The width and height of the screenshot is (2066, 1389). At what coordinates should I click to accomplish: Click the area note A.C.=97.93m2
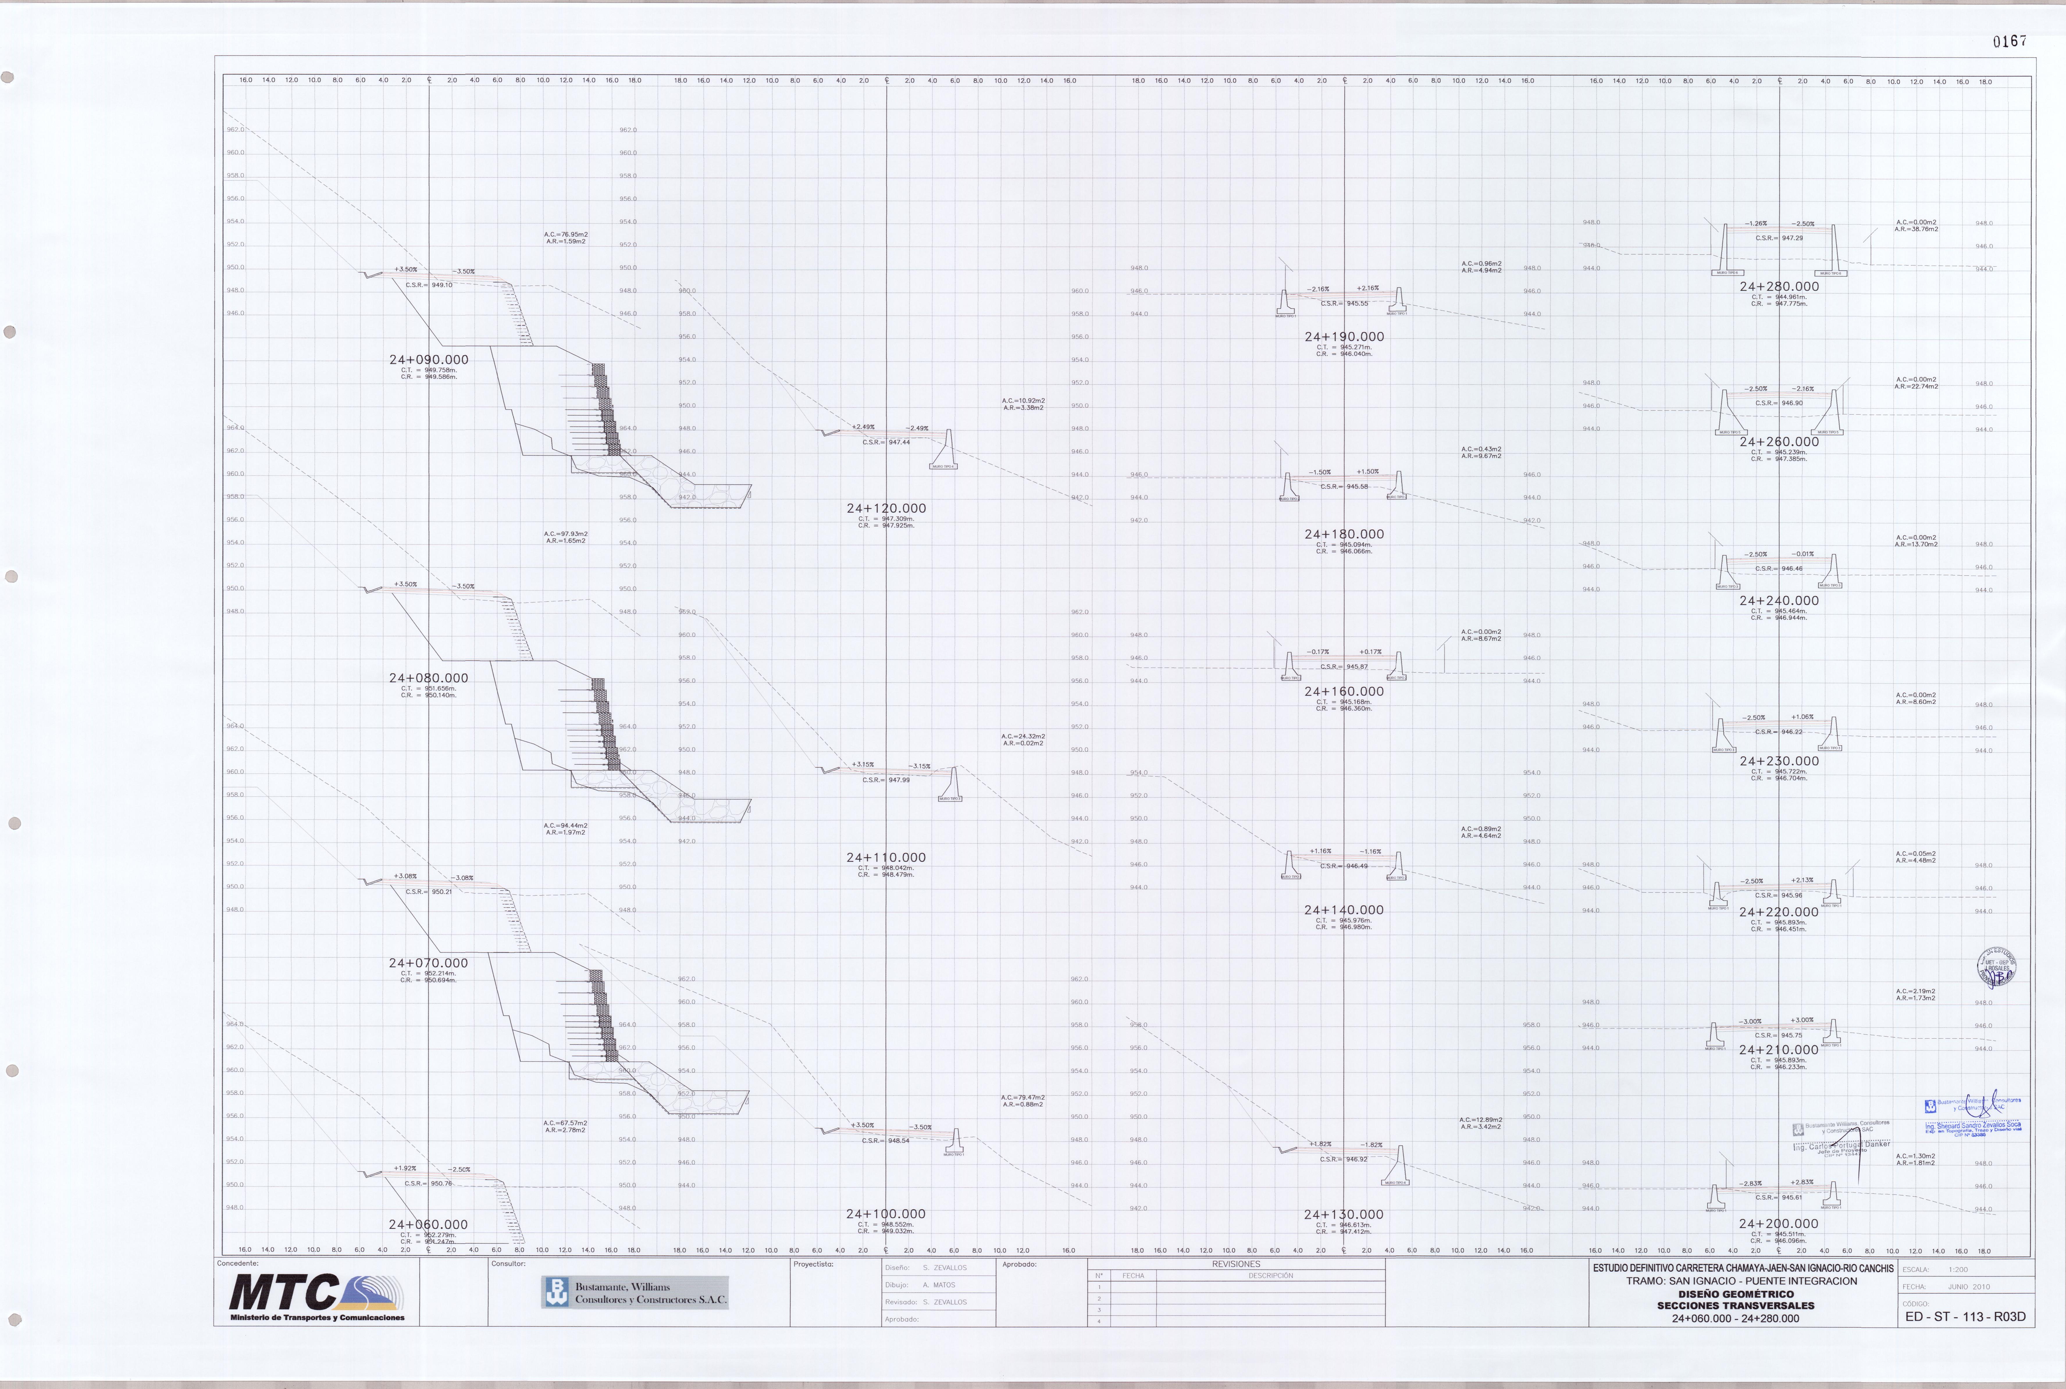pos(566,534)
